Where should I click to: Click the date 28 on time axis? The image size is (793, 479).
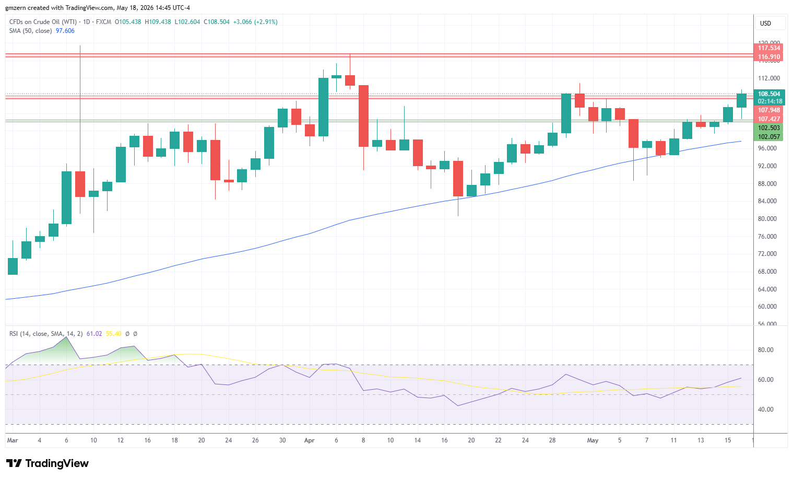(552, 440)
